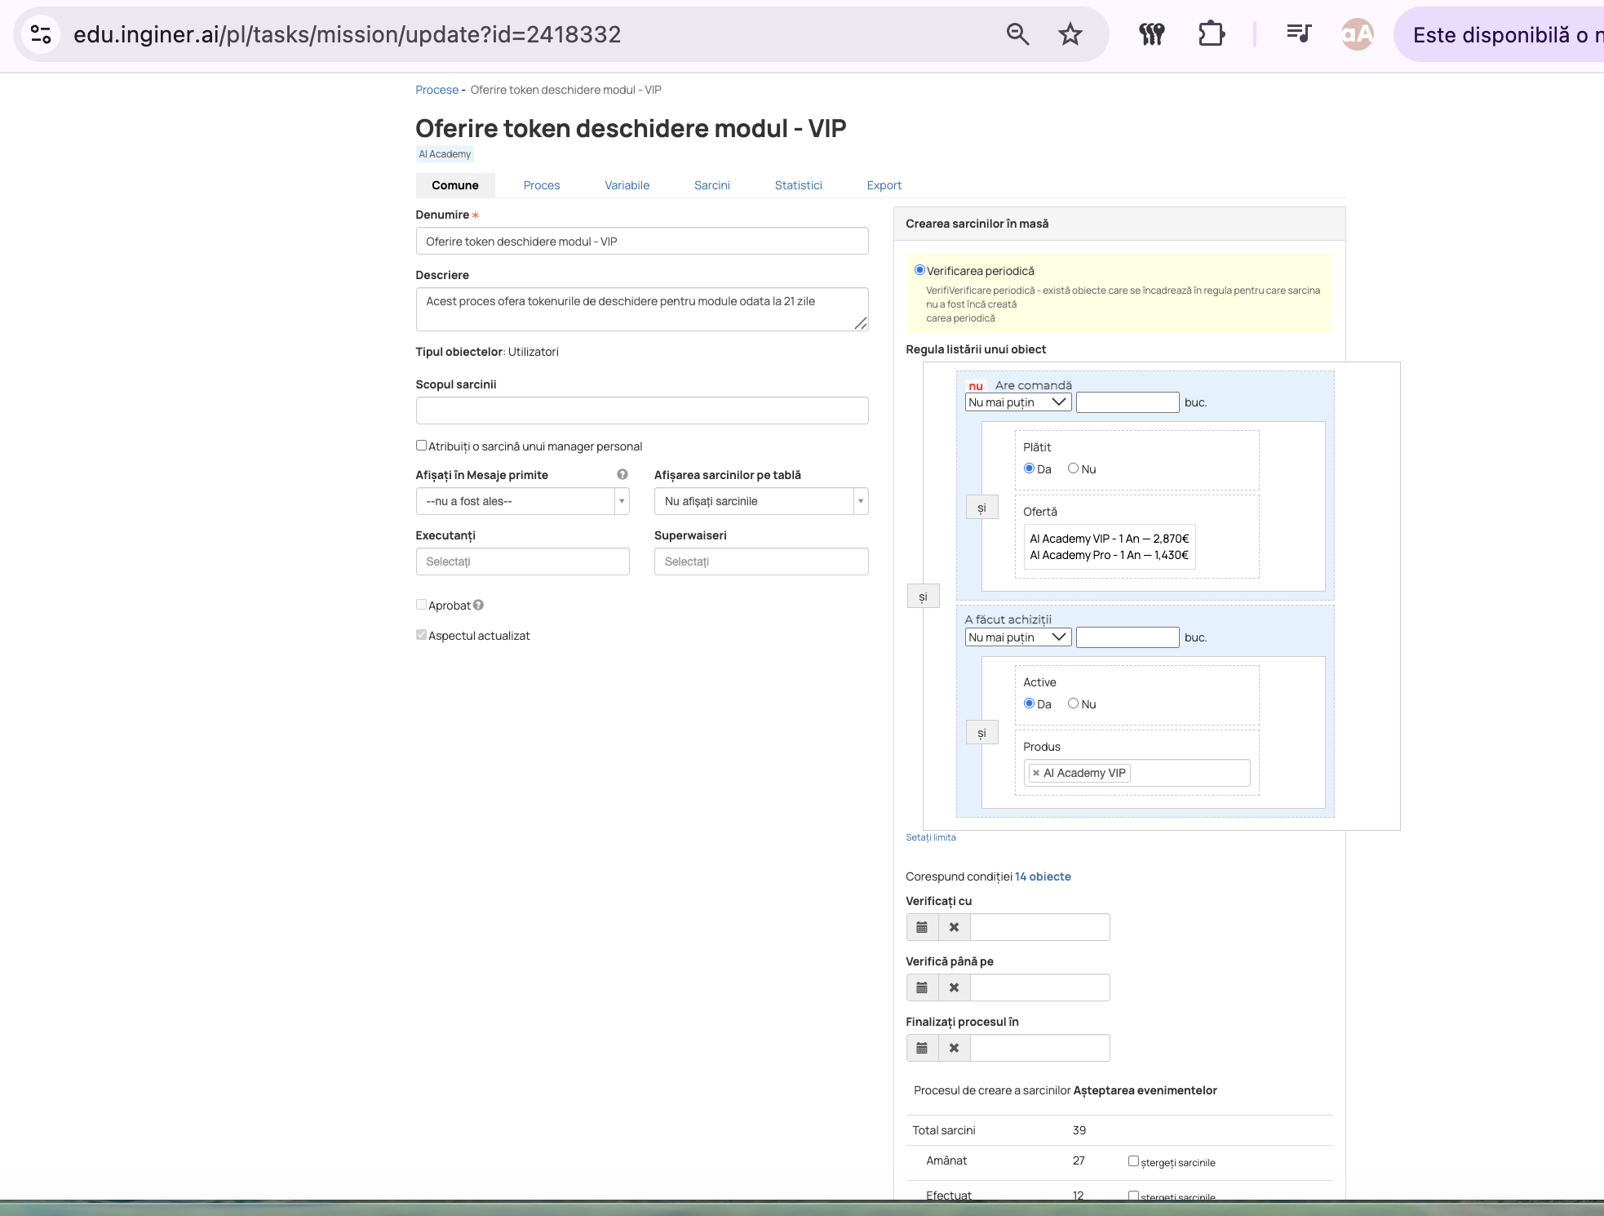Click into the Scopul sarcinii field
Screen dimensions: 1604x1216
click(x=642, y=411)
